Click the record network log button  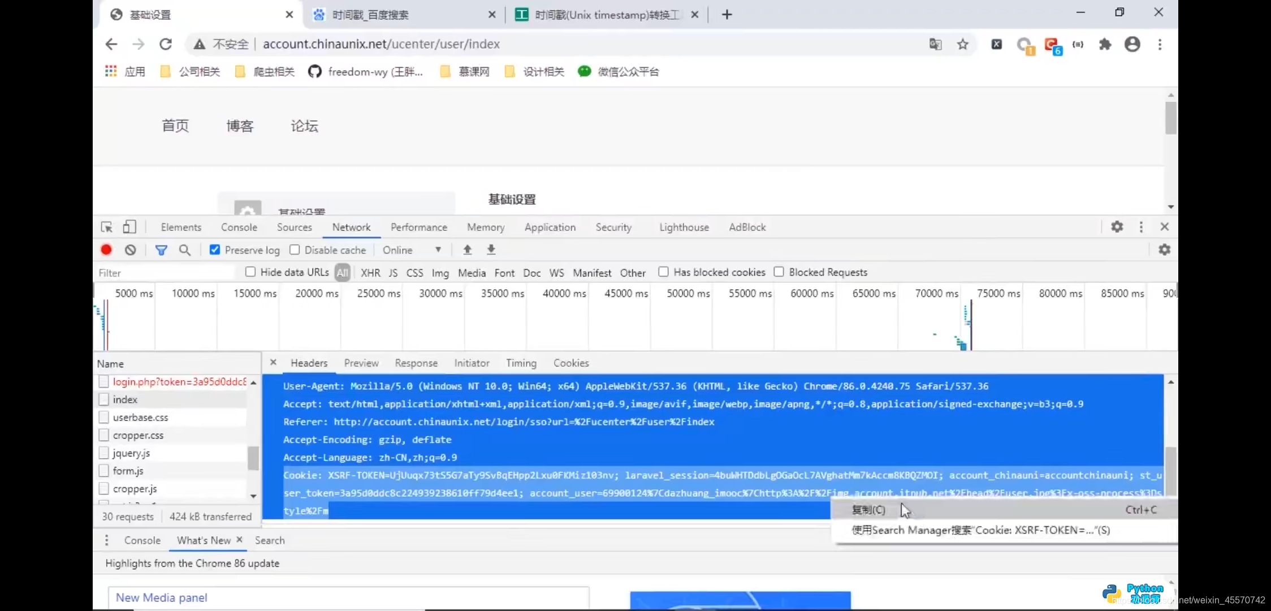pos(106,249)
